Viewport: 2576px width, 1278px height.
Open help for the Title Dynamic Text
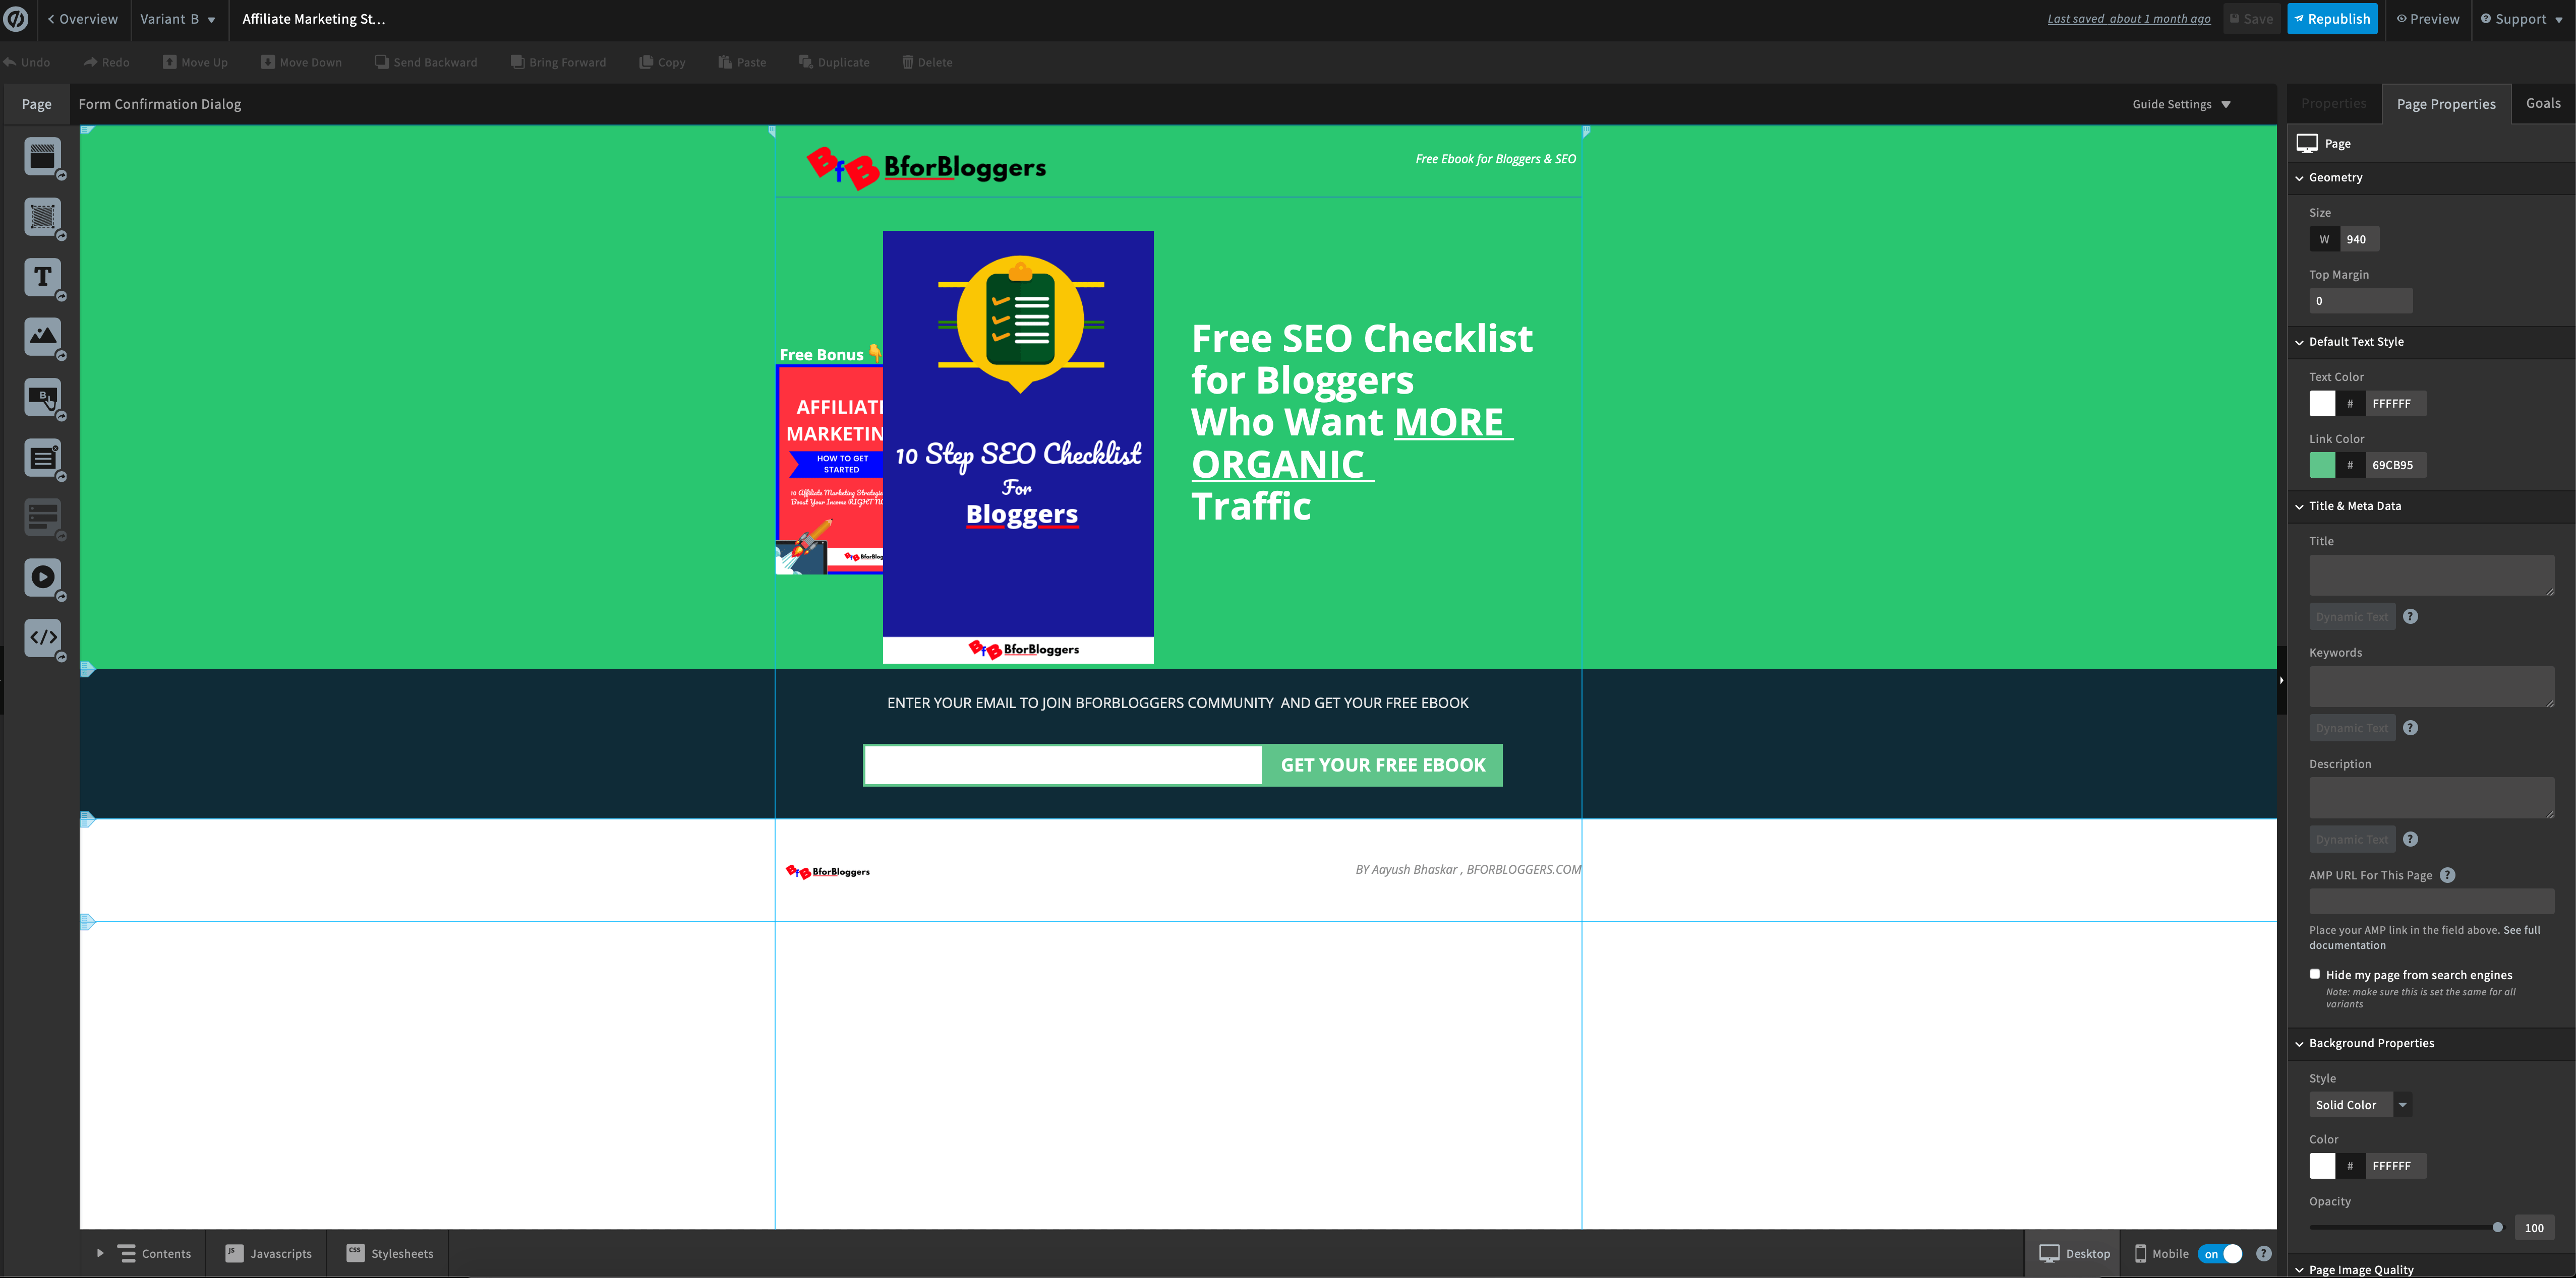2411,616
